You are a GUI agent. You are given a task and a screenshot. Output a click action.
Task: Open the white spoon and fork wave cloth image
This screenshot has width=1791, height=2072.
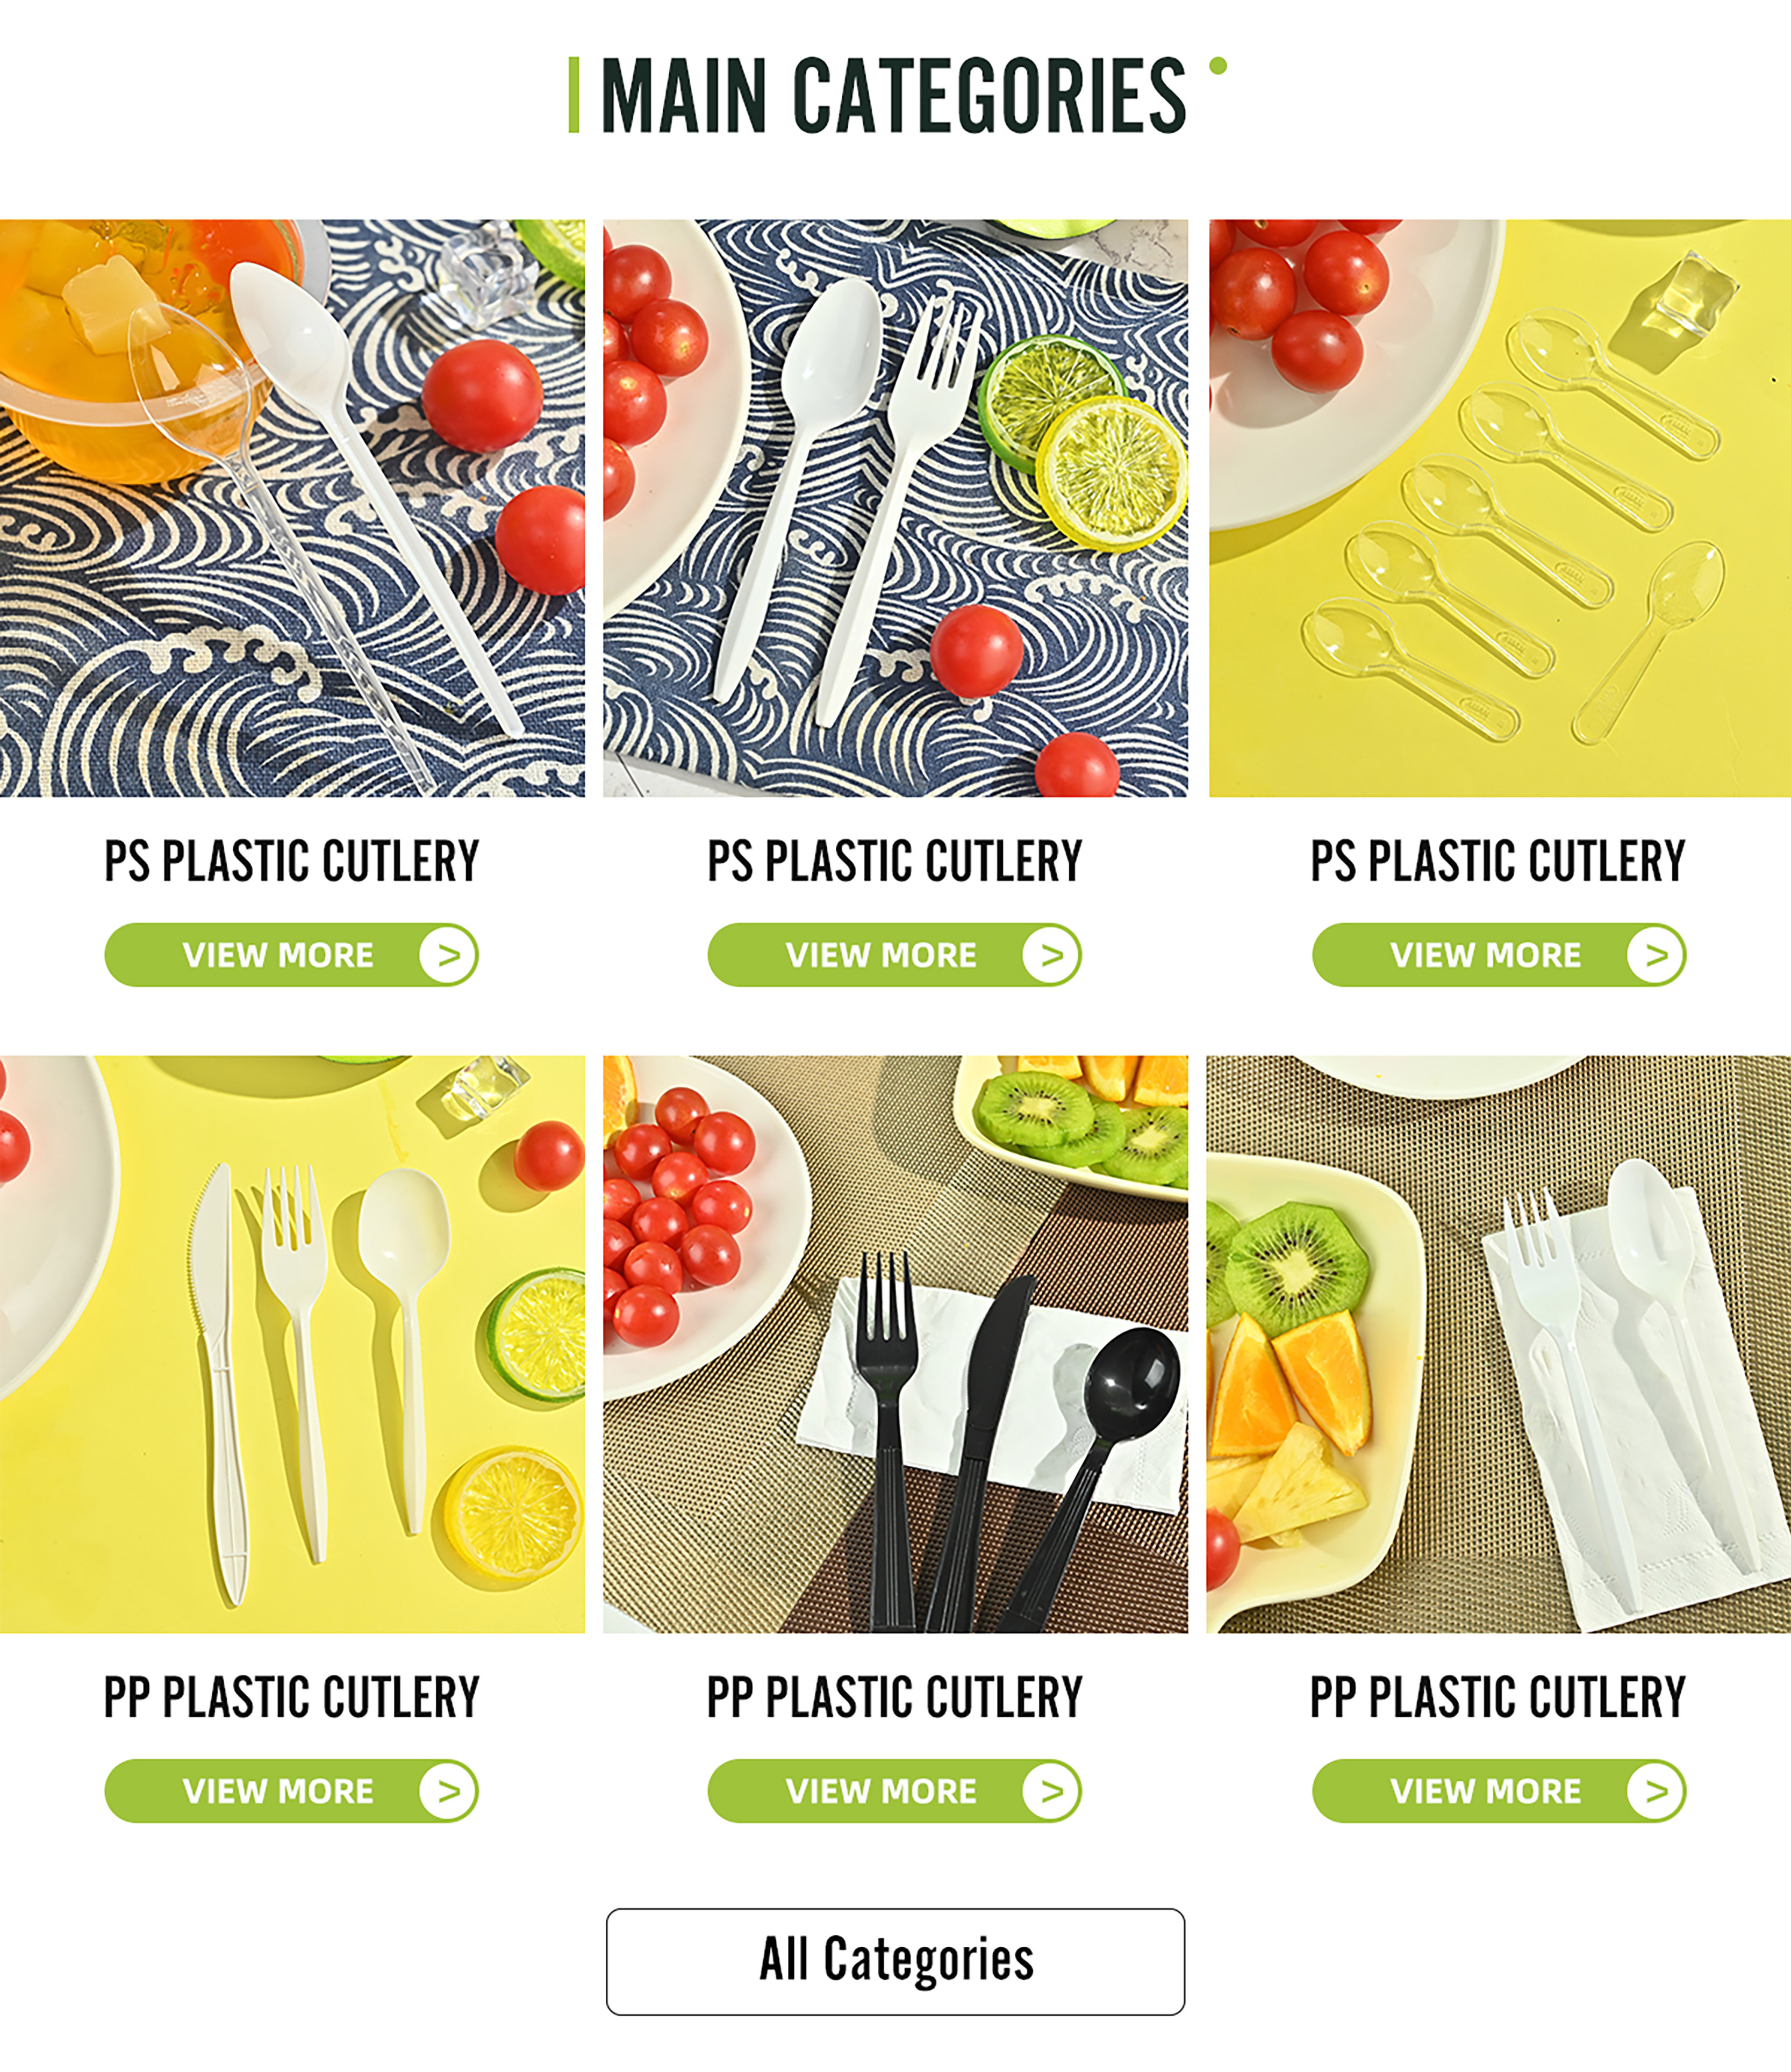click(x=895, y=508)
